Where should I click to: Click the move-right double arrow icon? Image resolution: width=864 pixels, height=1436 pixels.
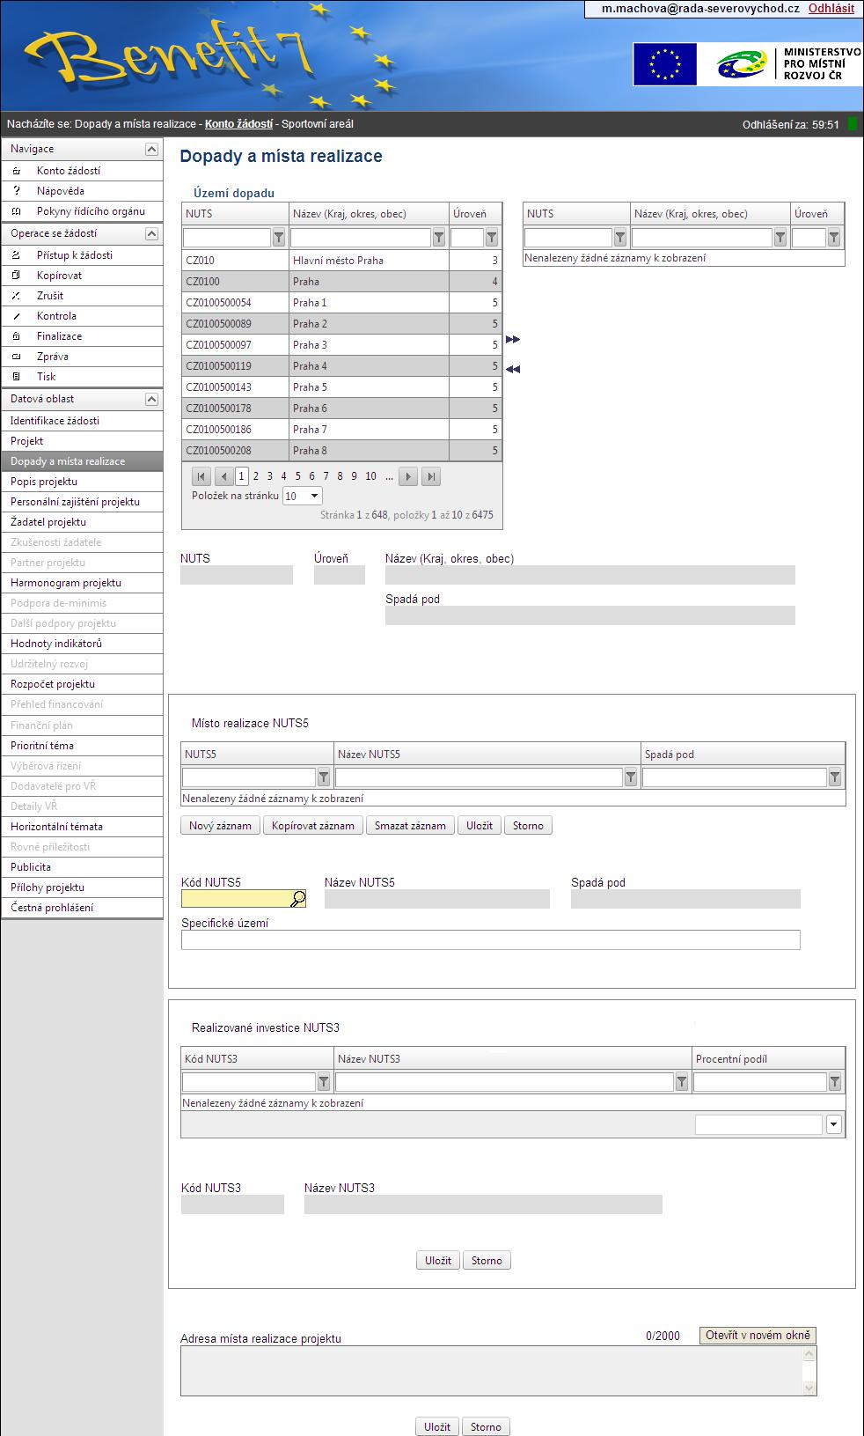point(513,340)
